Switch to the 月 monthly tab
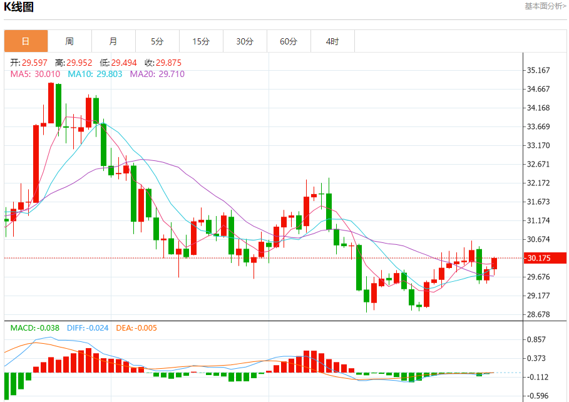 pyautogui.click(x=113, y=41)
